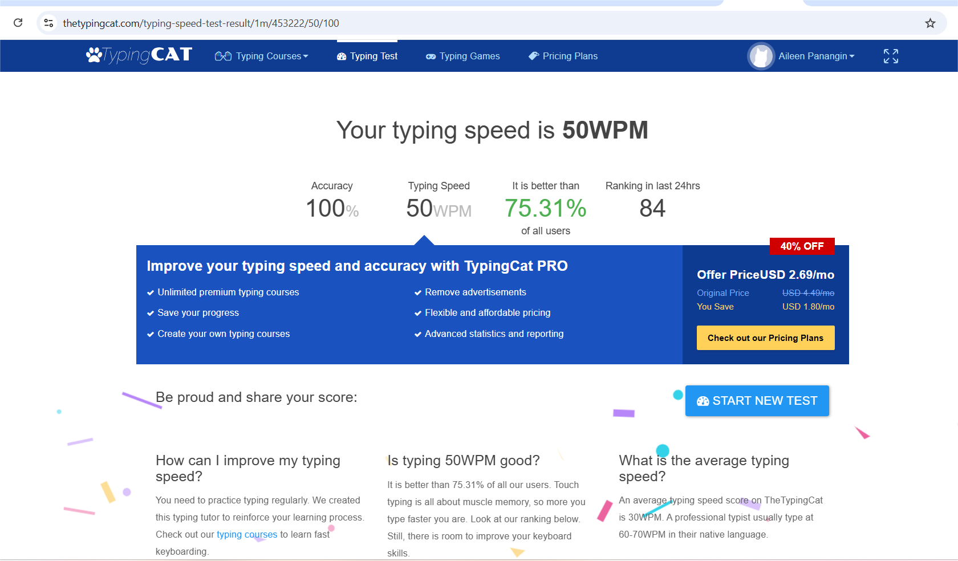Click 'Unlimited premium typing courses' feature

pos(228,292)
